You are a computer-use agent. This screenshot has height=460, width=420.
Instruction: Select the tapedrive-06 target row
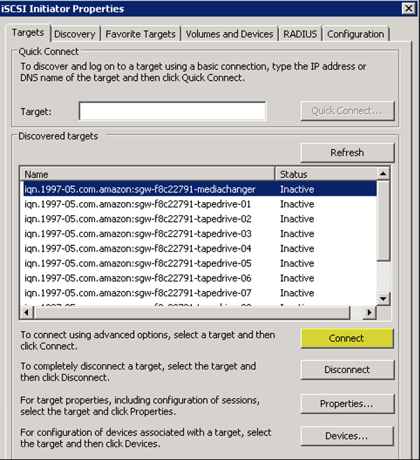click(200, 278)
